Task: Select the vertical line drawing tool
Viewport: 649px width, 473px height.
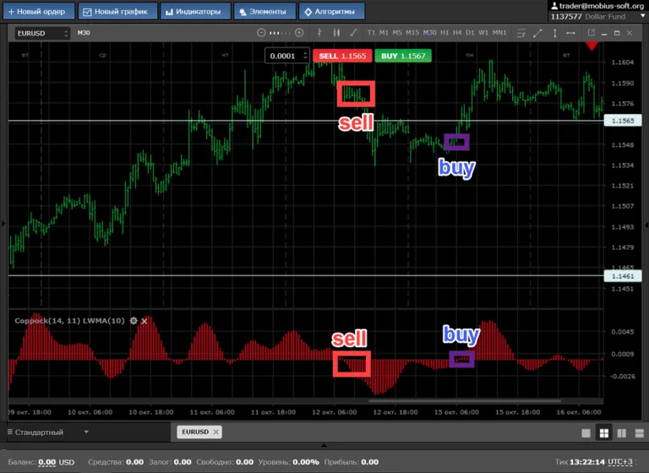Action: 554,33
